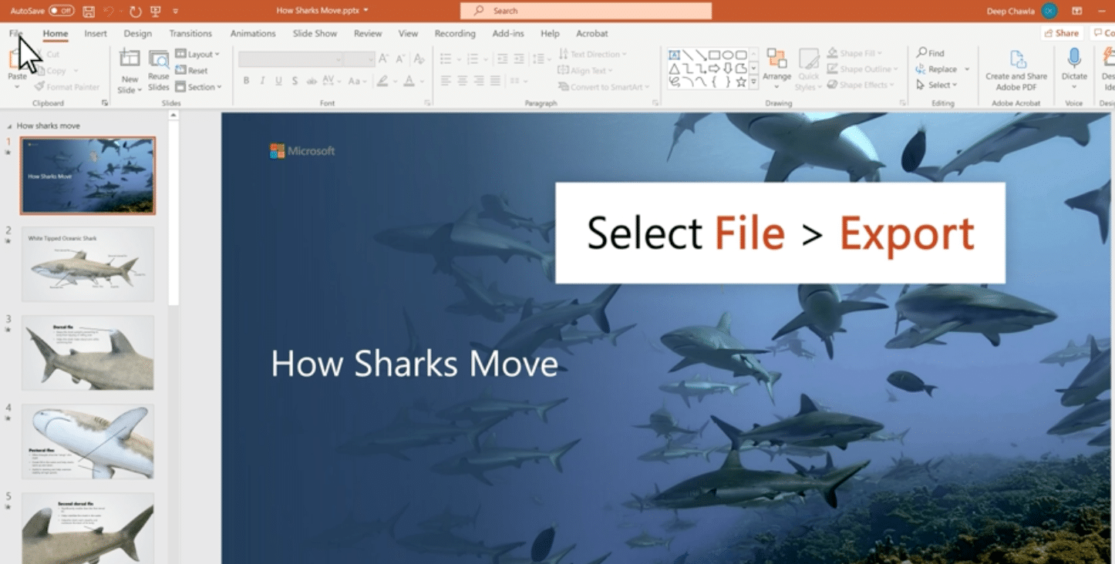1115x564 pixels.
Task: Click Reset slide button
Action: coord(191,71)
